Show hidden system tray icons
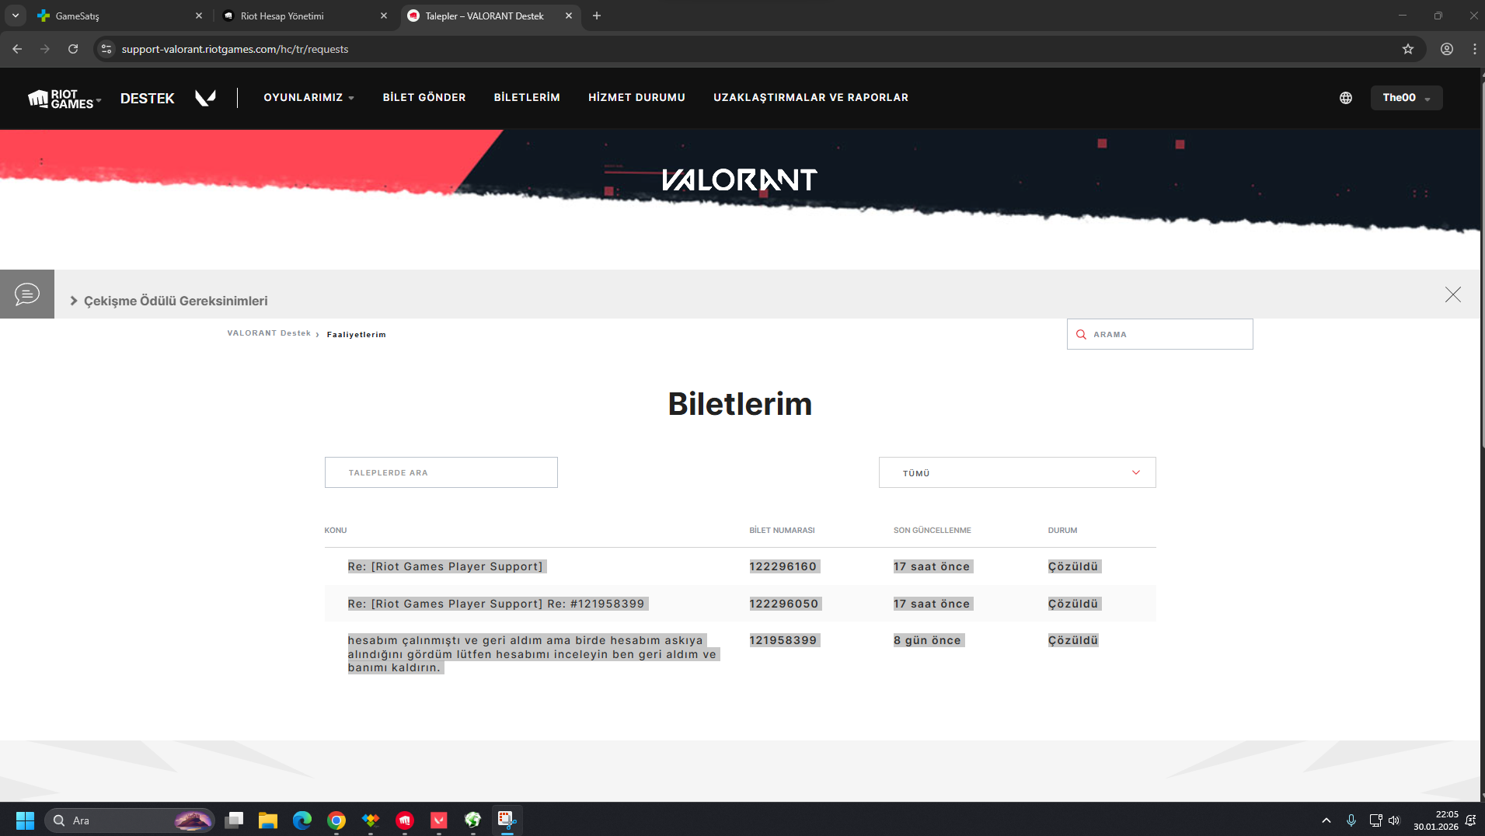Screen dimensions: 1485x836 tap(1326, 820)
